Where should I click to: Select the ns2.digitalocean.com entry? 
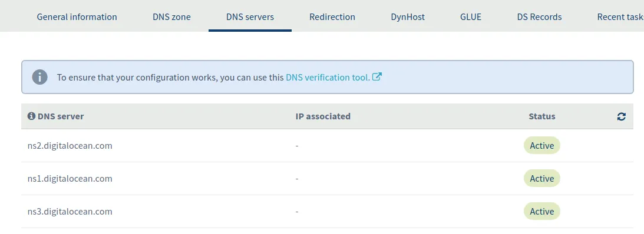70,145
